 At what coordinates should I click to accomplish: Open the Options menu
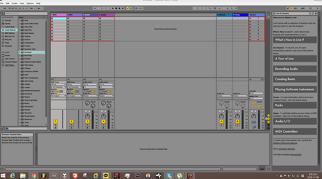(x=30, y=4)
